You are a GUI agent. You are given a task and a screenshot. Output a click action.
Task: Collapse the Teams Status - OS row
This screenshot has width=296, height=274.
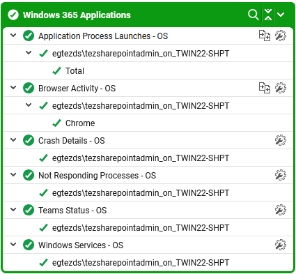point(13,210)
